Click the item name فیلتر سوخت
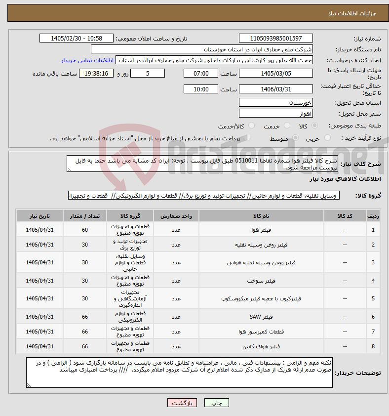This screenshot has height=416, width=389. pyautogui.click(x=261, y=281)
